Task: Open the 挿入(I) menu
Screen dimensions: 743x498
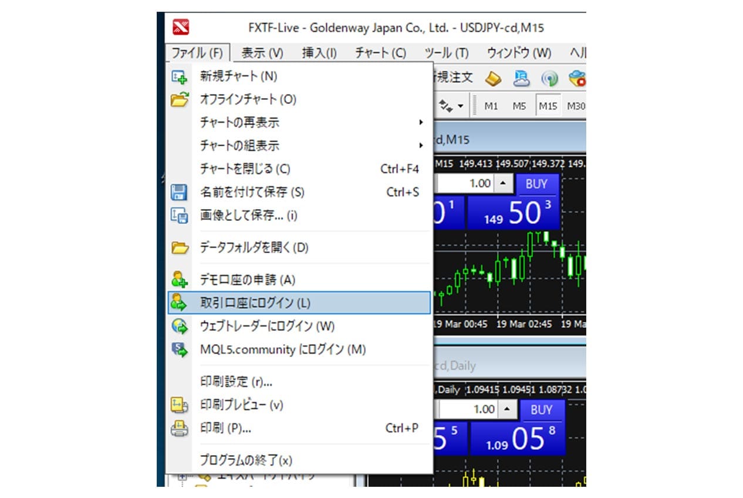Action: coord(319,53)
